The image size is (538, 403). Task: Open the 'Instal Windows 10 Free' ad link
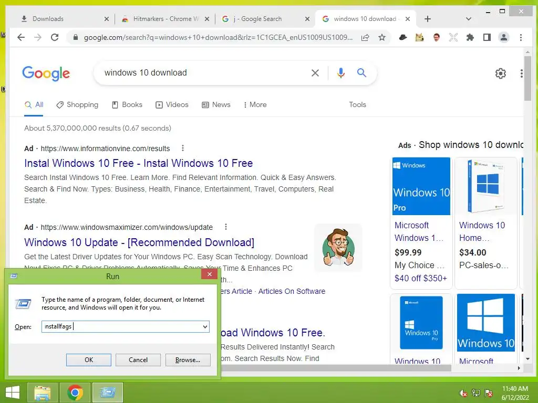tap(139, 163)
